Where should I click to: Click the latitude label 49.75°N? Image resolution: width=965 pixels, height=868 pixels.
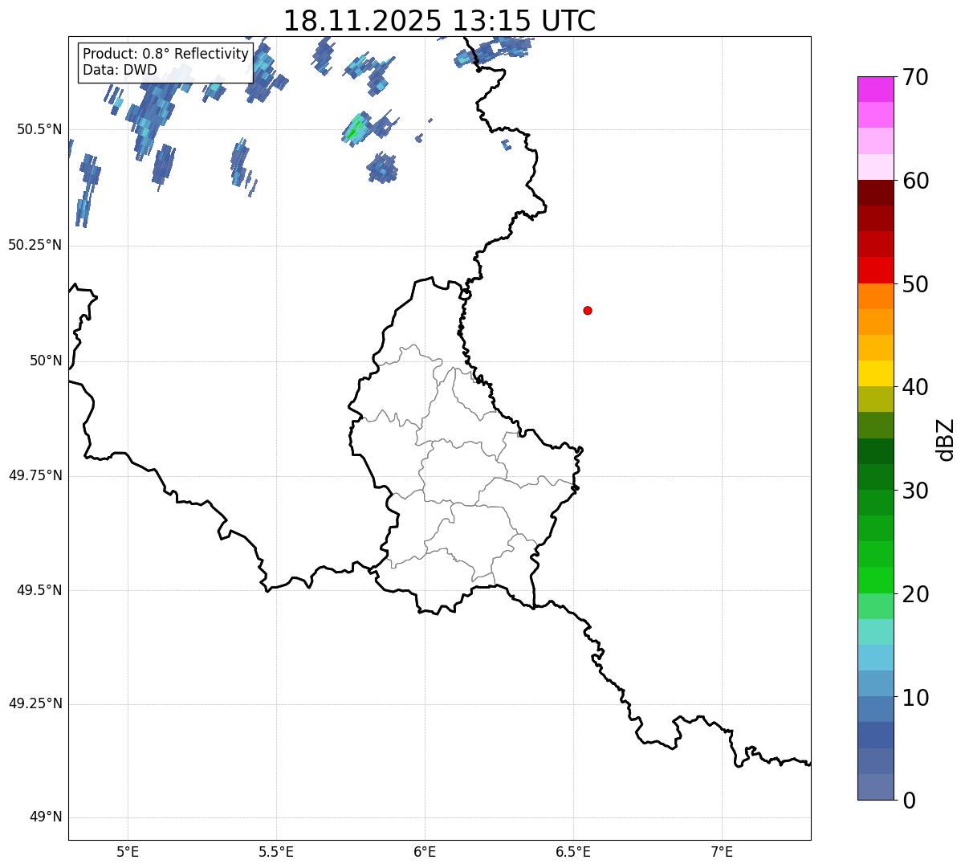[x=35, y=475]
